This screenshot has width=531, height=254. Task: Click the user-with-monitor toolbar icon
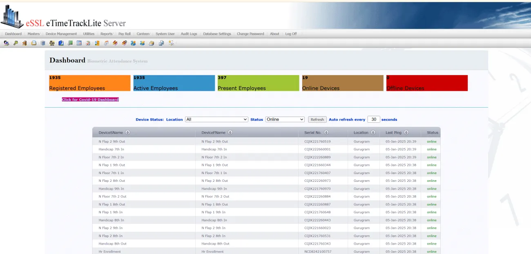tap(6, 43)
